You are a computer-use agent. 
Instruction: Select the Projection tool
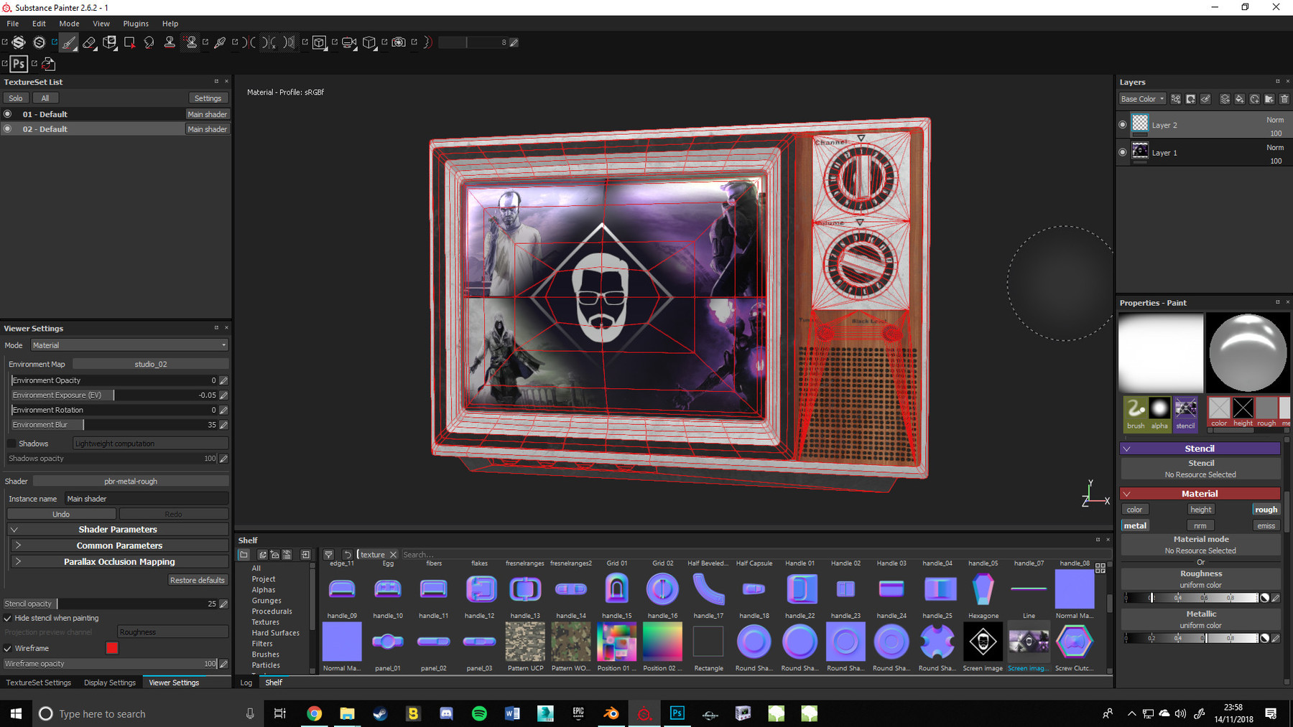pos(109,42)
